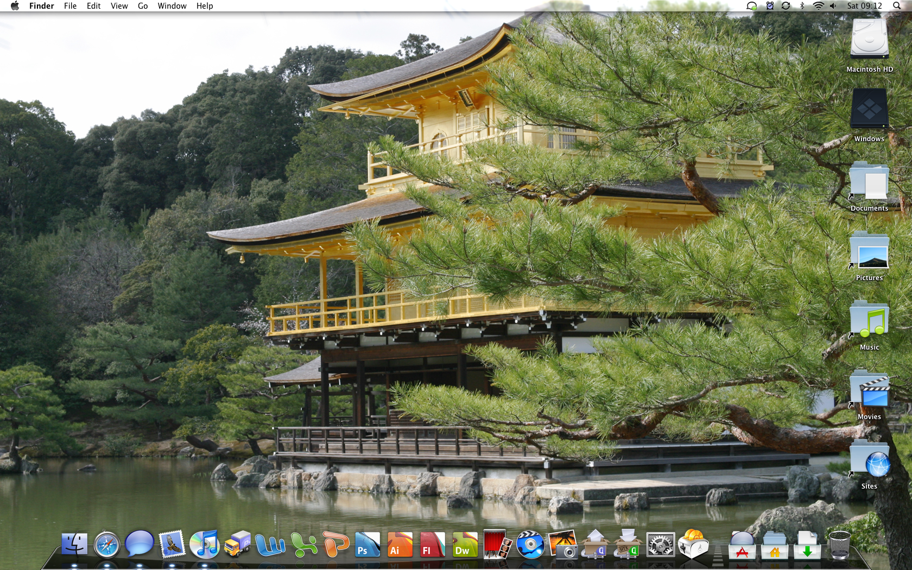The image size is (912, 570).
Task: Open the Help menu
Action: pyautogui.click(x=205, y=6)
